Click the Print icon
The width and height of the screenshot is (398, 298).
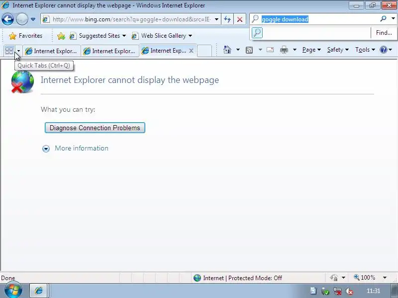(284, 50)
